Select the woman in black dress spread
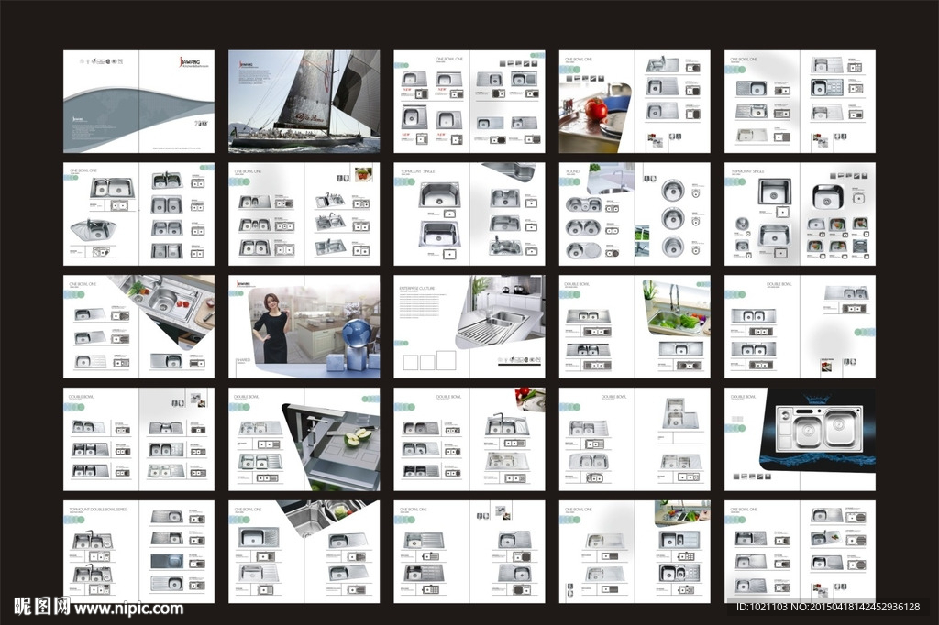 point(304,327)
